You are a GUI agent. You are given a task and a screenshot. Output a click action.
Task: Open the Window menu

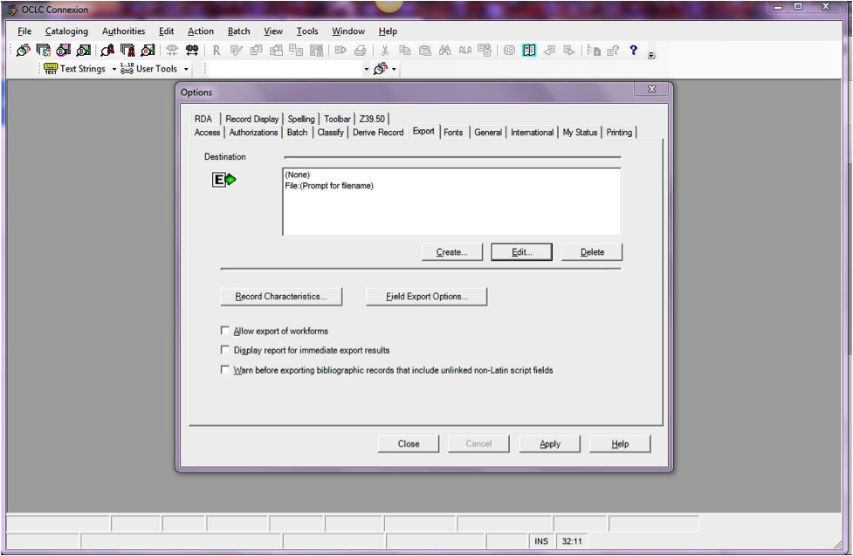point(348,31)
